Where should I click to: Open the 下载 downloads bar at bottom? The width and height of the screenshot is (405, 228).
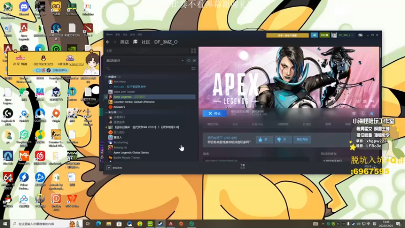tap(242, 167)
